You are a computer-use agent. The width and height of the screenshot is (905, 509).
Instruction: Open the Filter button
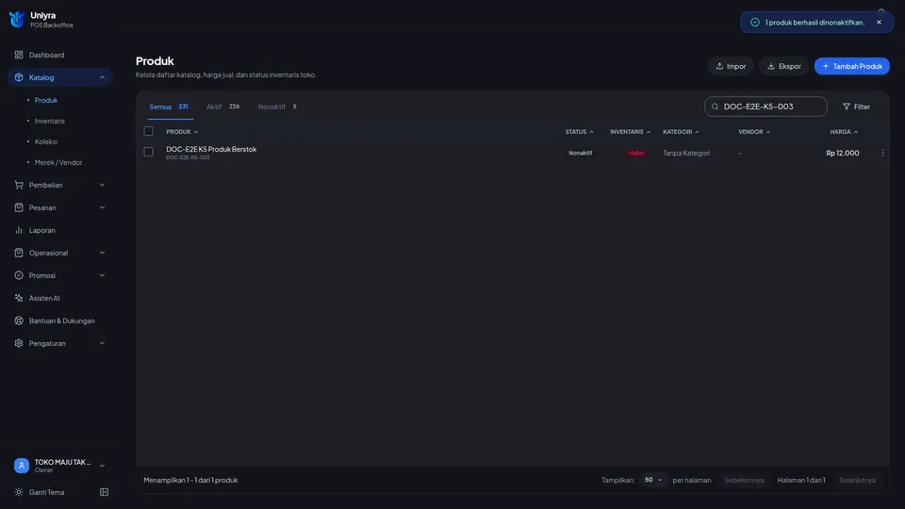coord(856,107)
